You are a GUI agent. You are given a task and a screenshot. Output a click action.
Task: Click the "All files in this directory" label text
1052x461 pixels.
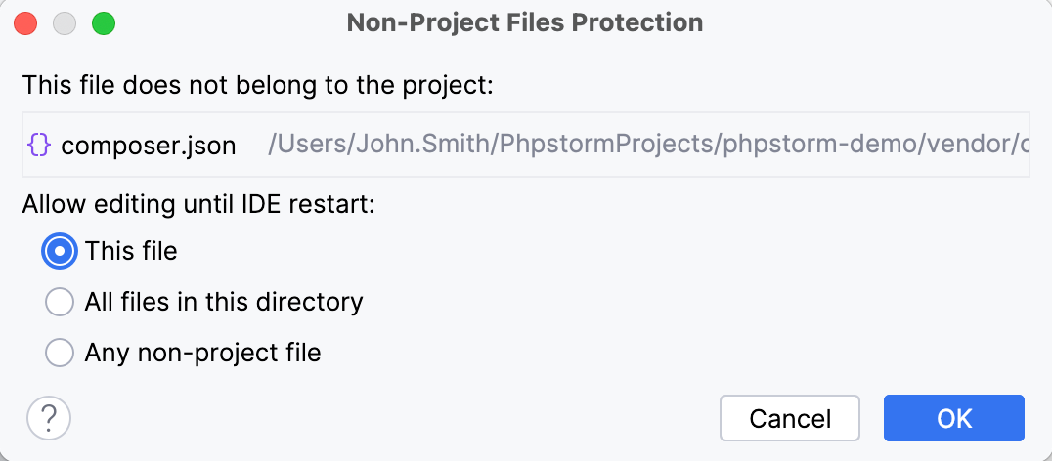224,302
